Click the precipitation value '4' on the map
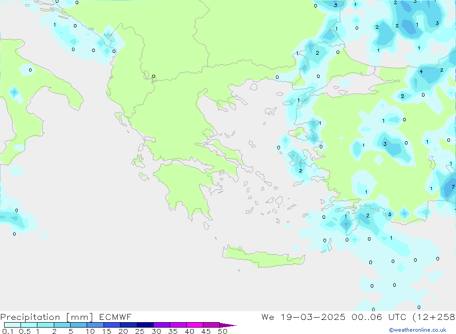This screenshot has width=456, height=334. [421, 72]
